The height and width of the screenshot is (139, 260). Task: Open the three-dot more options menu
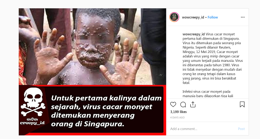[x=243, y=17]
